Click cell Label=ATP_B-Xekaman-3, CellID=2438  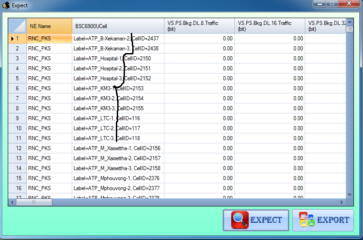tap(118, 49)
